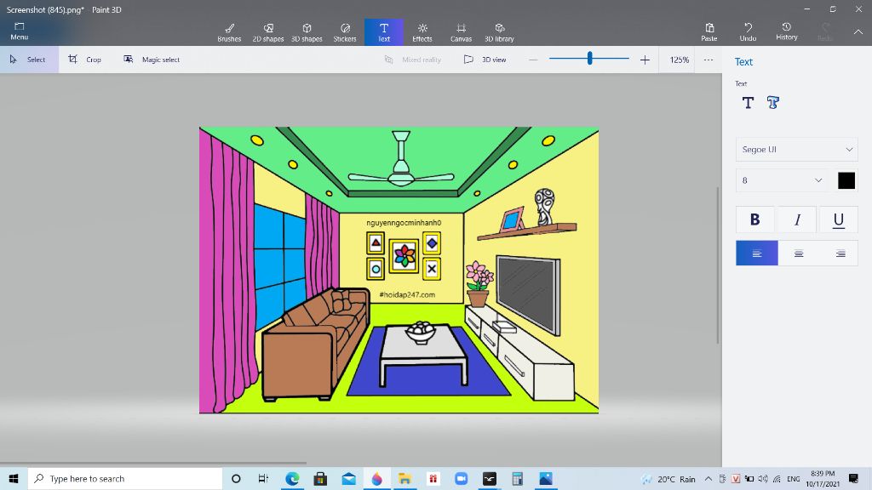Select the 3D text option

coord(773,103)
